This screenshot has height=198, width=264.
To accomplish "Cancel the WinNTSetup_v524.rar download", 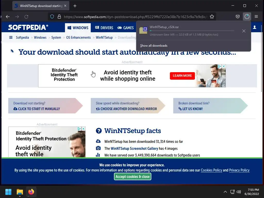I will click(244, 31).
